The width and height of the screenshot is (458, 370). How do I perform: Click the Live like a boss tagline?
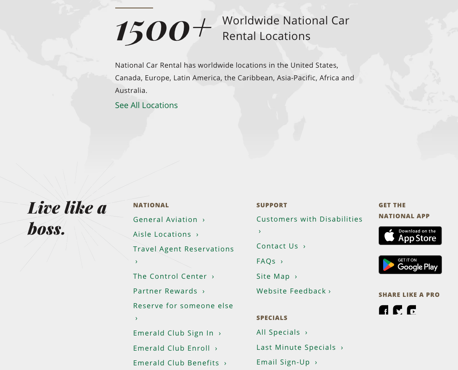(x=67, y=218)
